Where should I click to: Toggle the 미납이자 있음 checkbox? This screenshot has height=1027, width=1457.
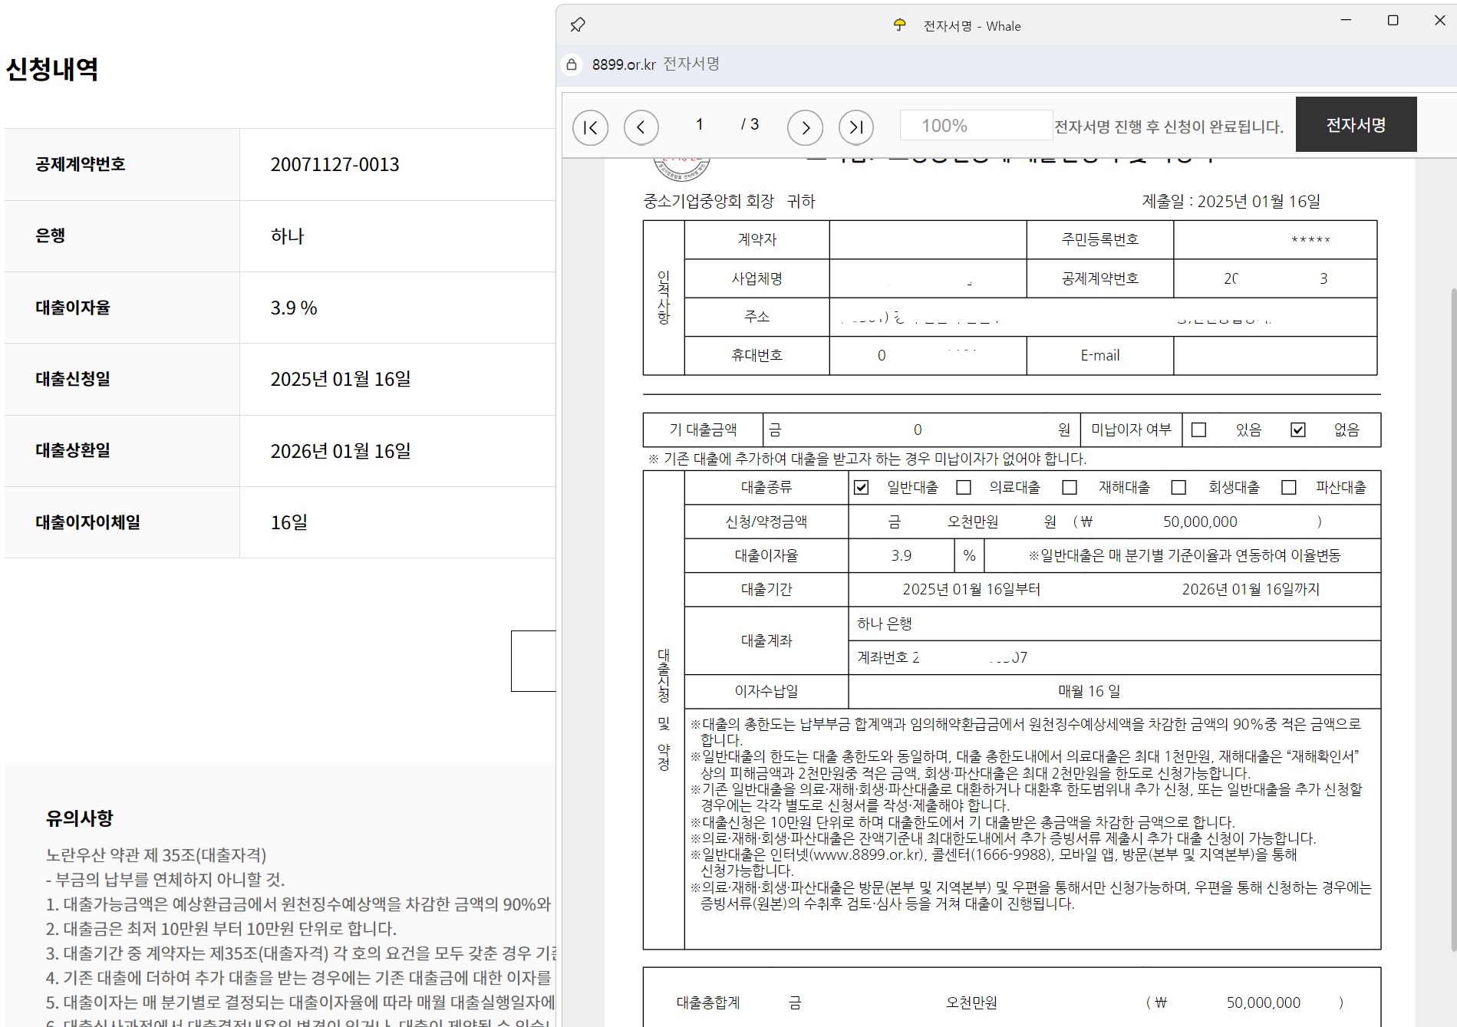(1199, 430)
